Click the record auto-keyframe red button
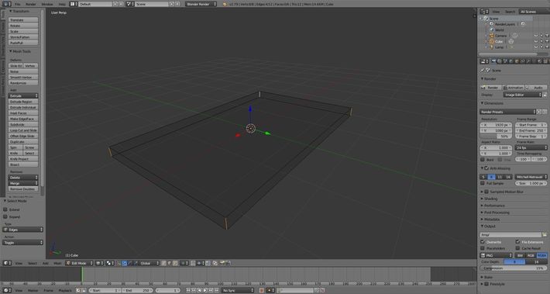550x294 pixels. click(x=261, y=290)
